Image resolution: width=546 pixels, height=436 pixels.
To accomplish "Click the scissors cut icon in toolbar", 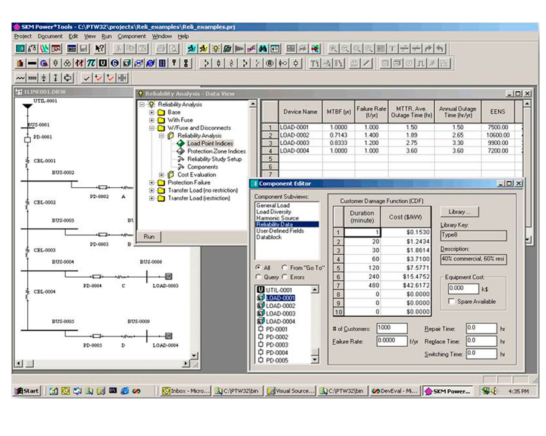I will click(119, 49).
